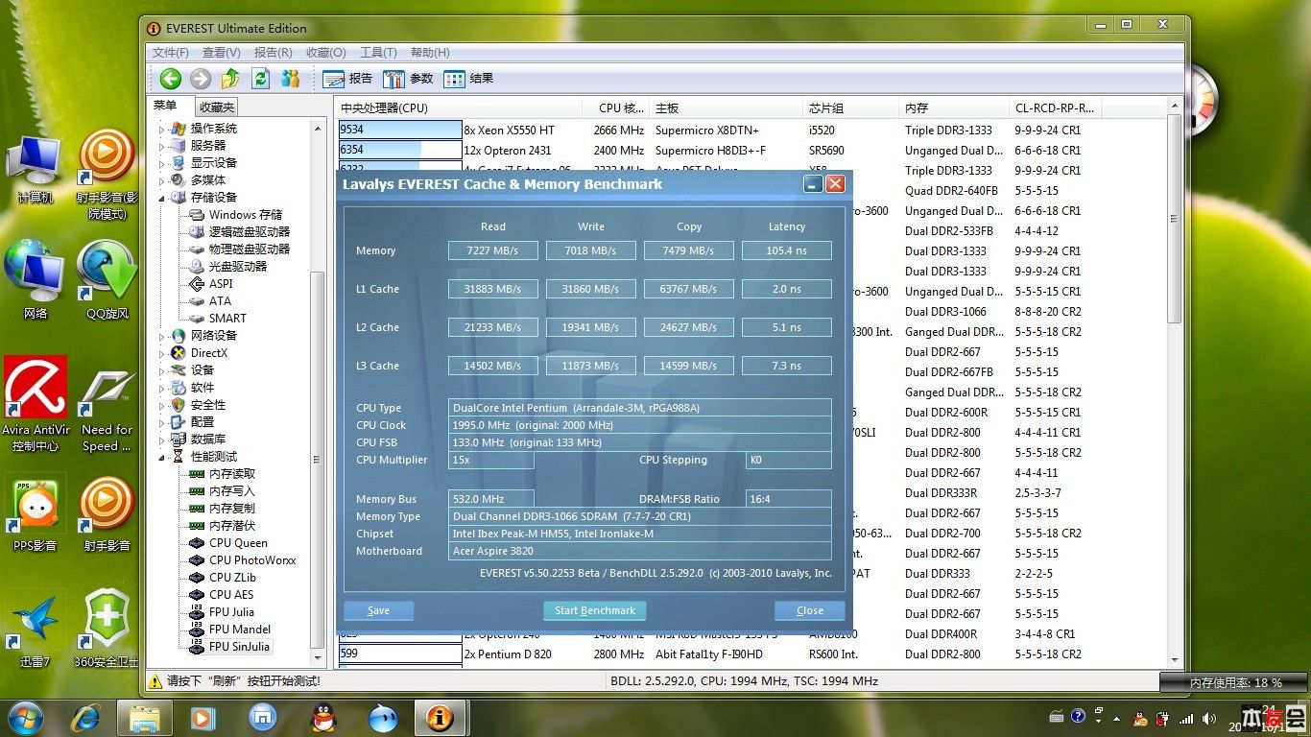Open QQ旋风 desktop icon
1311x737 pixels.
(x=107, y=280)
